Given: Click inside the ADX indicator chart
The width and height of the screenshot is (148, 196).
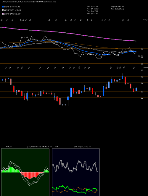Looking at the screenshot, I should 76,172.
